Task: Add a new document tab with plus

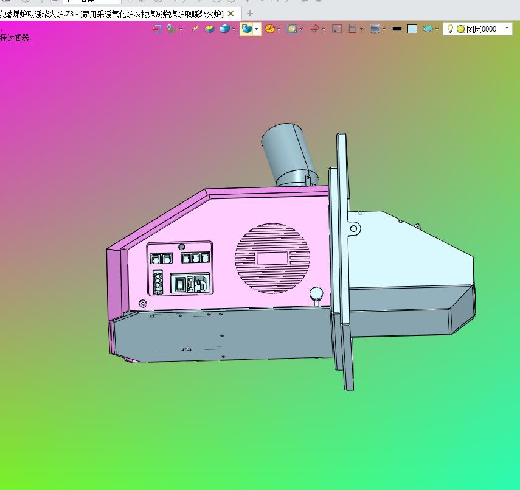Action: coord(250,13)
